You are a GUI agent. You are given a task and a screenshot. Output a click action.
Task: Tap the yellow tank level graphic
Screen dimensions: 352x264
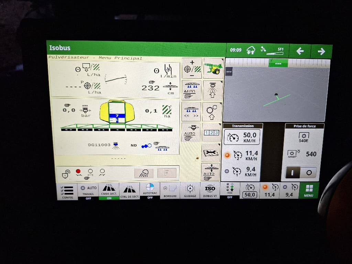(117, 112)
